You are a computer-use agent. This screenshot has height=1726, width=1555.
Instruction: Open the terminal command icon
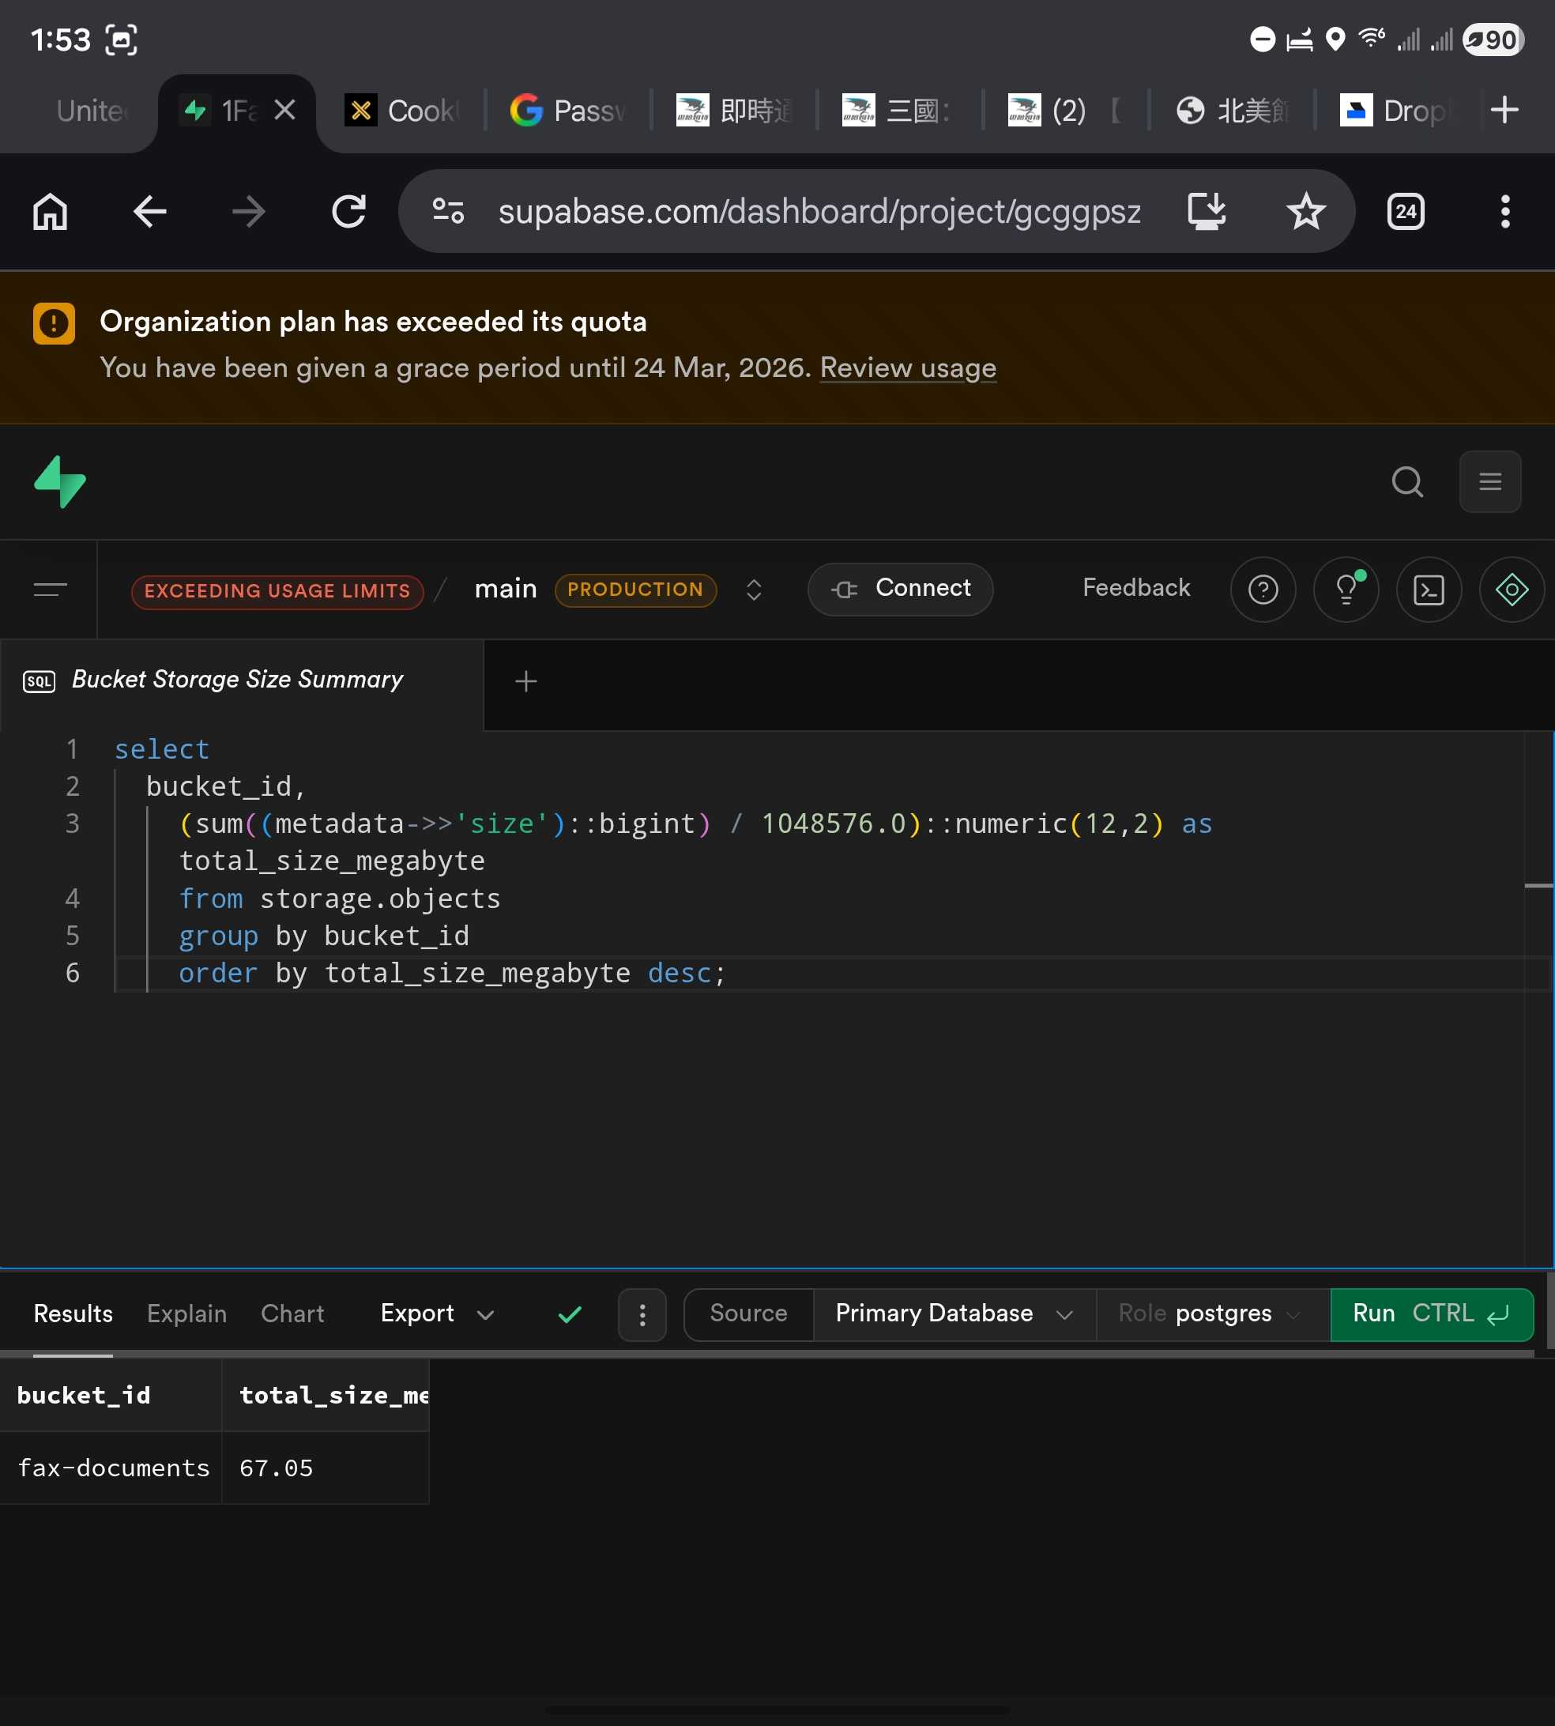(1428, 590)
